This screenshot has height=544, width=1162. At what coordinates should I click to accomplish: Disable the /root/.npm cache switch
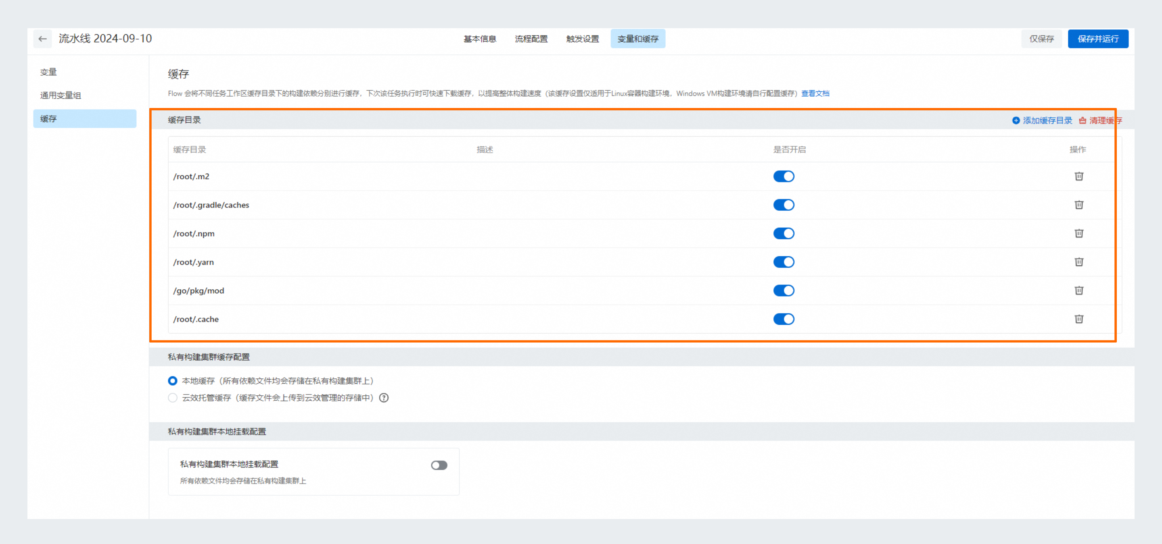click(784, 233)
